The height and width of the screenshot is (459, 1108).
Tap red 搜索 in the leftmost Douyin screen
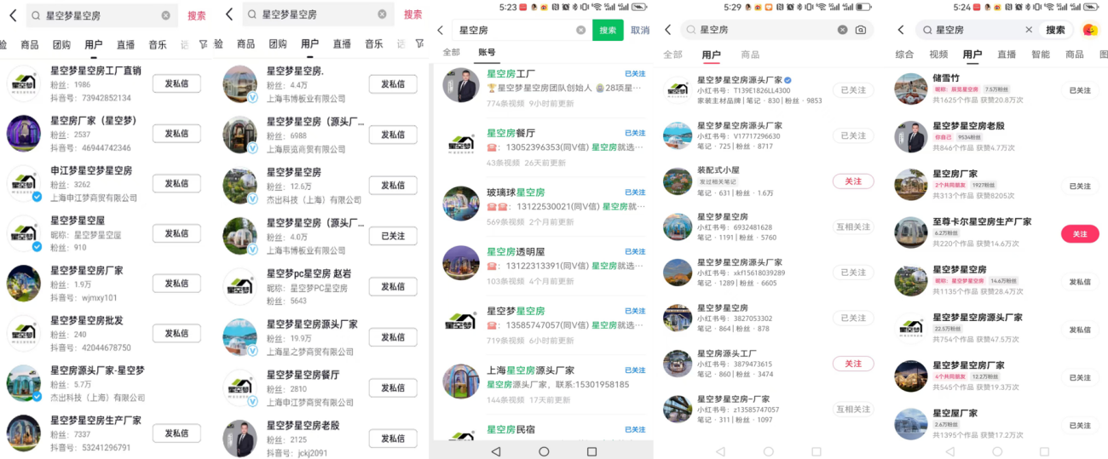pyautogui.click(x=197, y=15)
